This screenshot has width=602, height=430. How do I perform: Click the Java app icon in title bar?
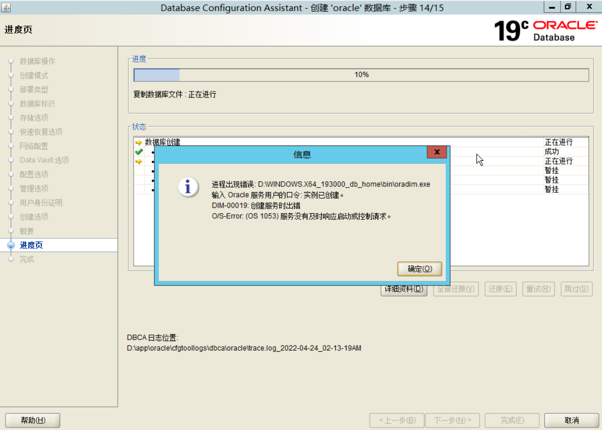coord(6,7)
